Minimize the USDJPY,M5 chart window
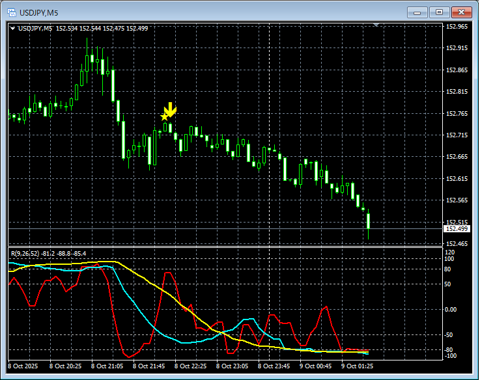Screen dimensions: 480x380 click(417, 12)
